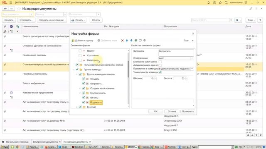266x149 pixels.
Task: Open Положение в командной панели dropdown
Action: tap(192, 69)
